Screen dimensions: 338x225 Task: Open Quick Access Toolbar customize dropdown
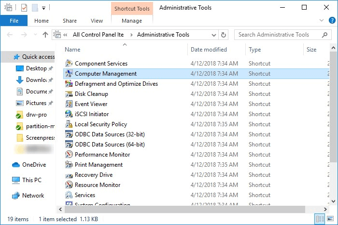pyautogui.click(x=43, y=8)
